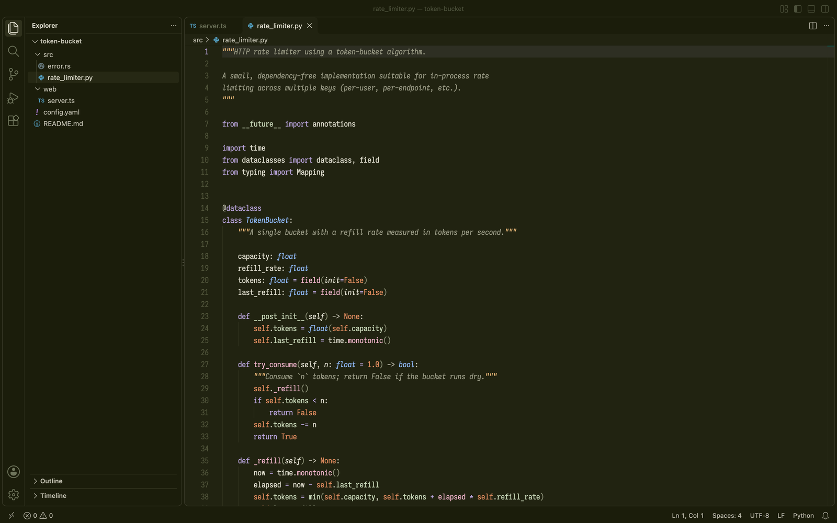Image resolution: width=837 pixels, height=523 pixels.
Task: Open the Accounts icon in activity bar
Action: [14, 472]
